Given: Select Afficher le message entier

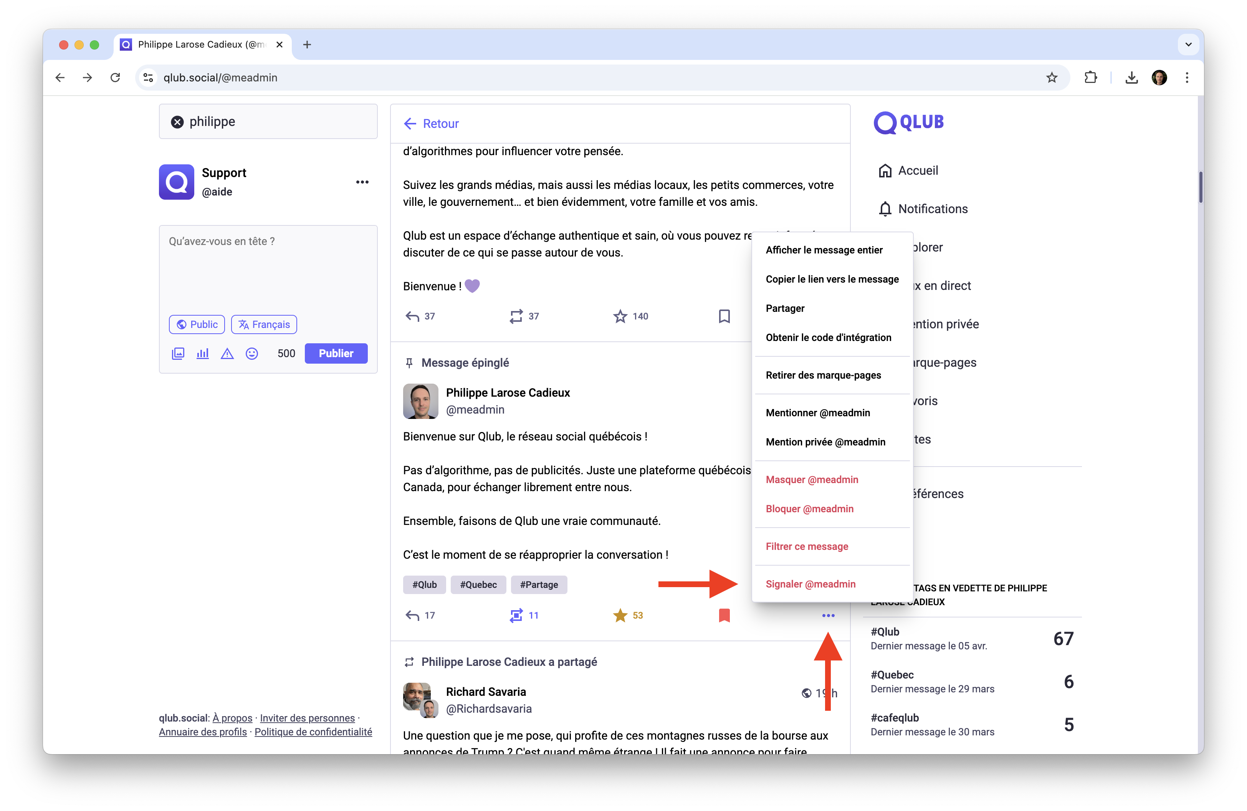Looking at the screenshot, I should coord(833,250).
